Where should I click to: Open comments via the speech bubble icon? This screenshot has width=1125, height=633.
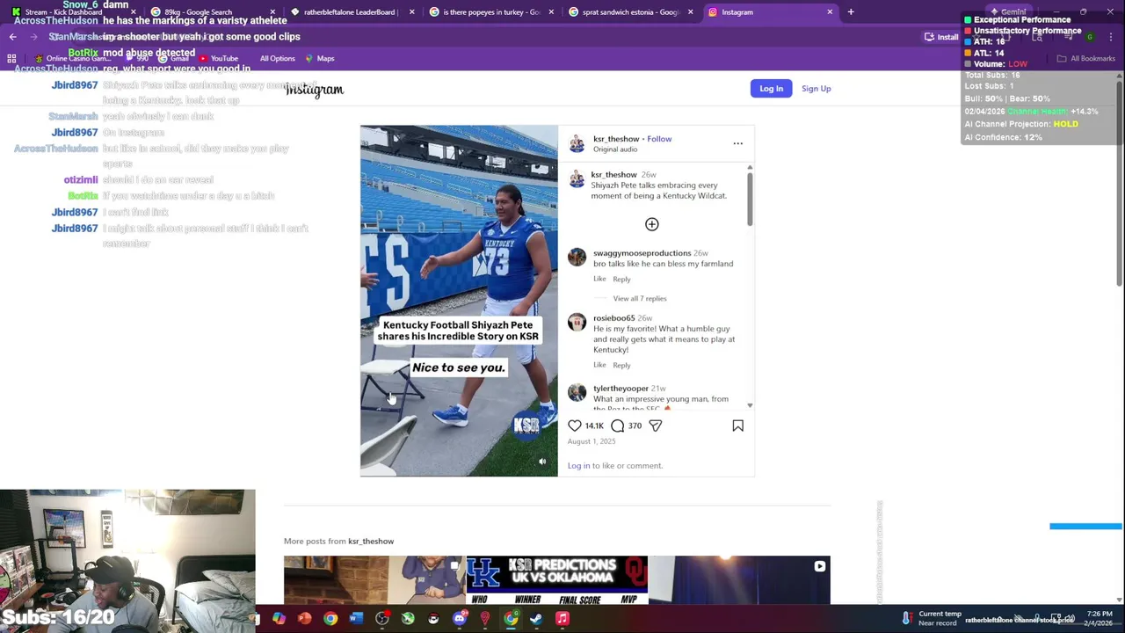click(x=618, y=426)
